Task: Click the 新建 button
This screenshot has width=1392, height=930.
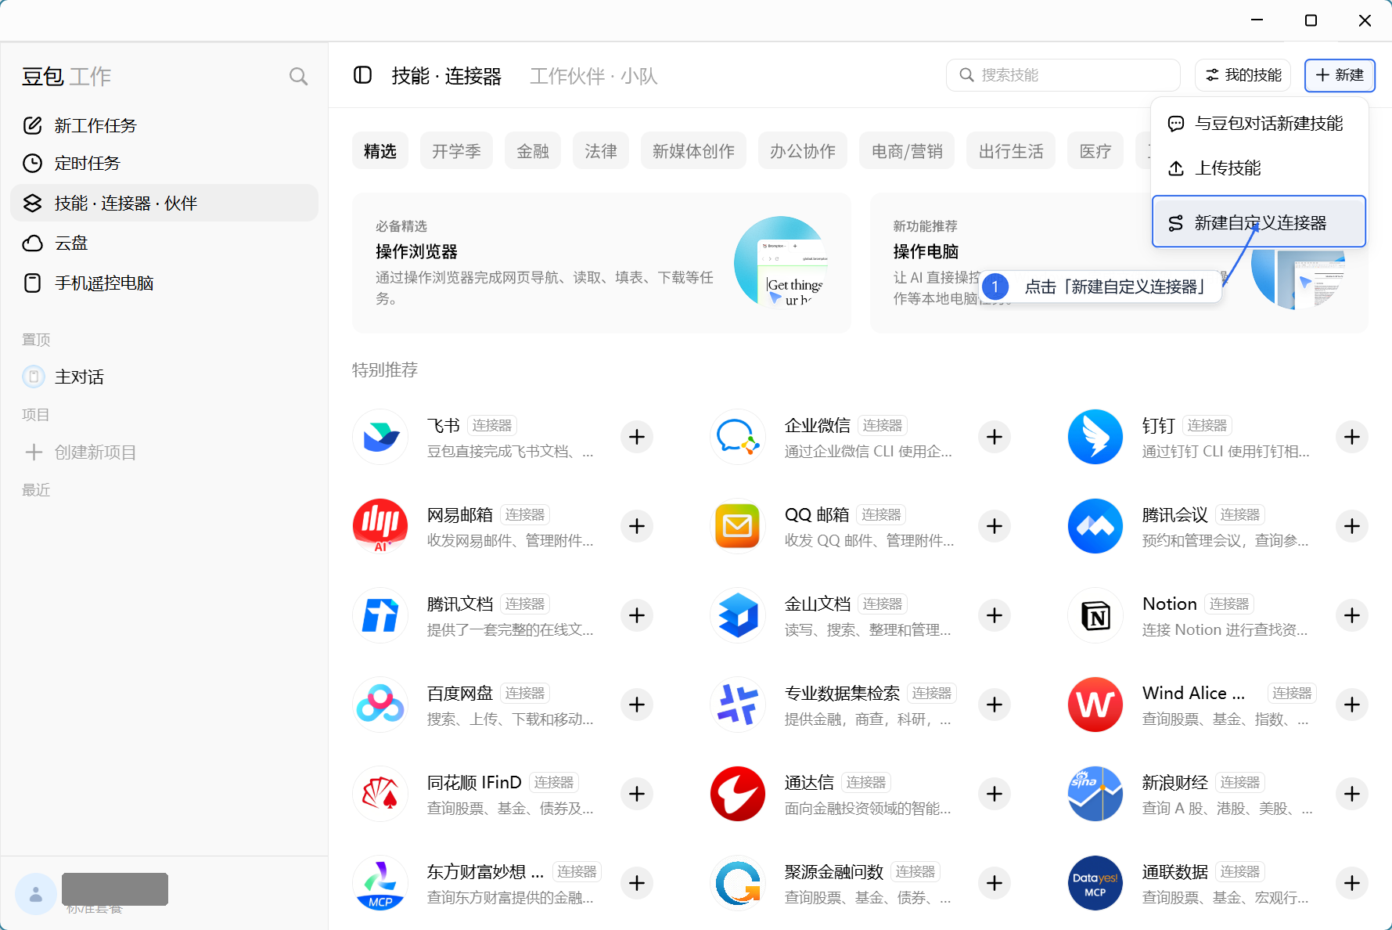Action: click(x=1340, y=75)
